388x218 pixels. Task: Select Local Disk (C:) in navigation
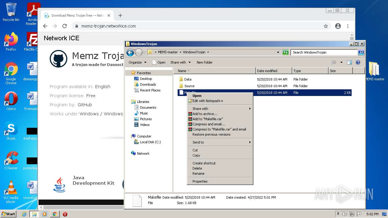click(150, 142)
